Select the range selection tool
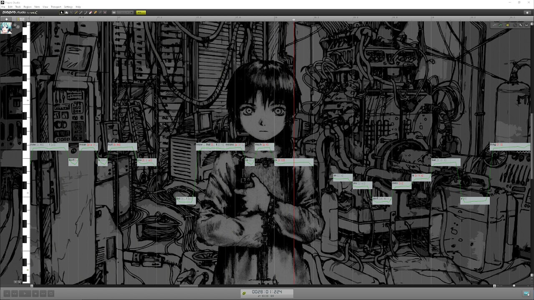This screenshot has width=534, height=300. coord(66,12)
